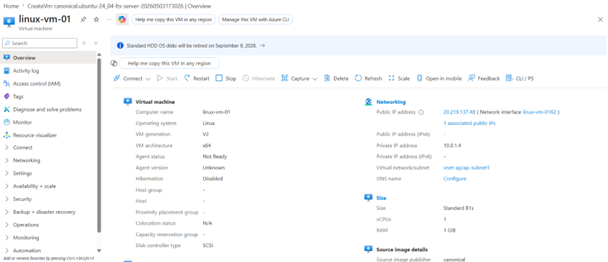Configure the DNS name
Screen dimensions: 608x262
pos(455,179)
